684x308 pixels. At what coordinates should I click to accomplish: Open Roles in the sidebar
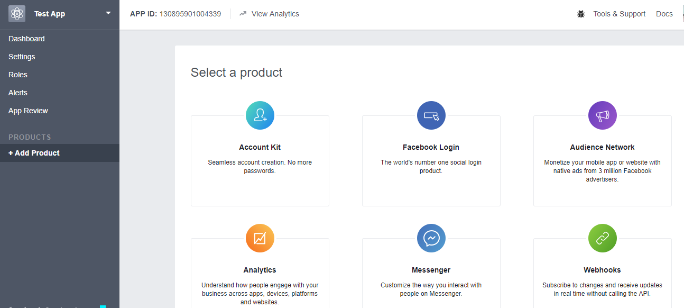point(60,75)
